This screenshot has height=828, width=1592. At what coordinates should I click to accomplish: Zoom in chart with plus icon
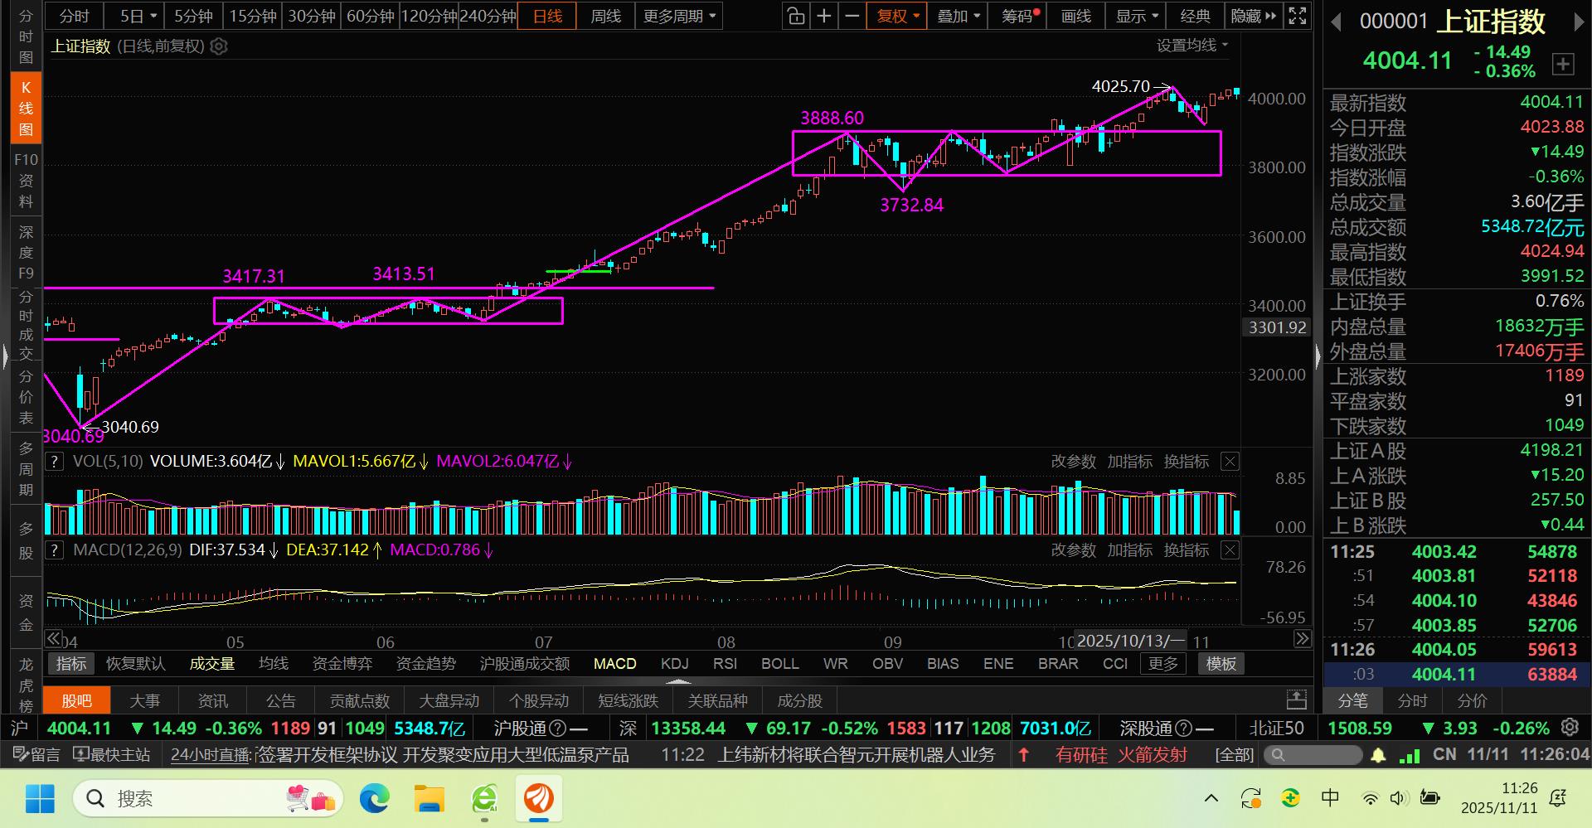(x=824, y=16)
